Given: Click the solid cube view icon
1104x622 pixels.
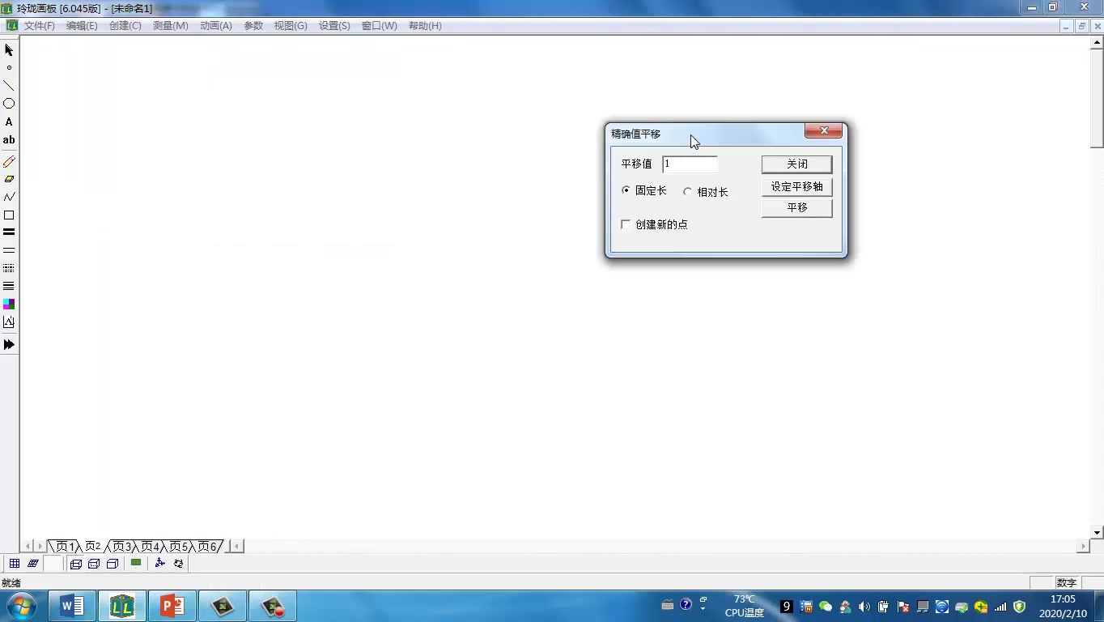Looking at the screenshot, I should [x=113, y=564].
